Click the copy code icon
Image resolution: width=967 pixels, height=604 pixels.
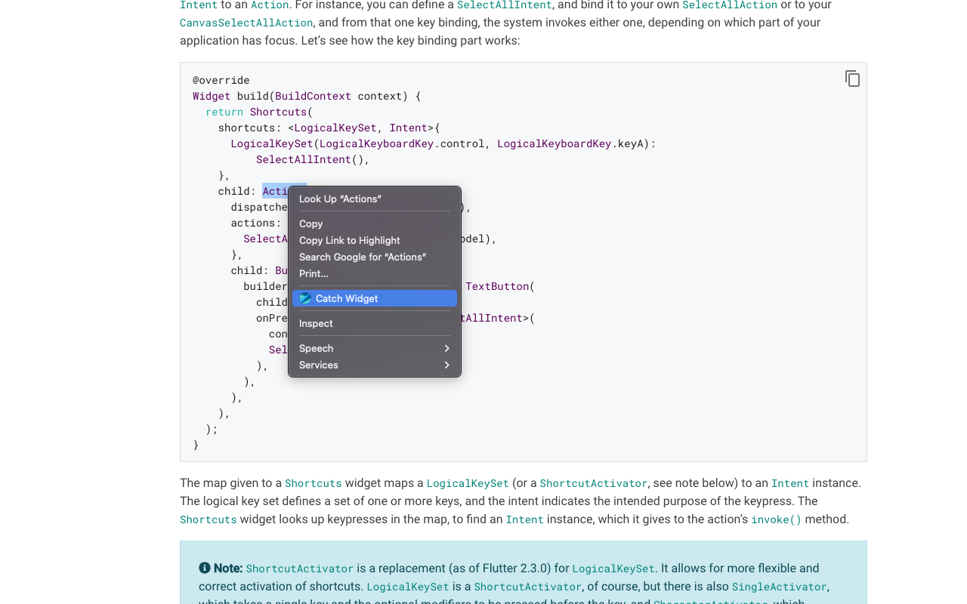coord(852,79)
